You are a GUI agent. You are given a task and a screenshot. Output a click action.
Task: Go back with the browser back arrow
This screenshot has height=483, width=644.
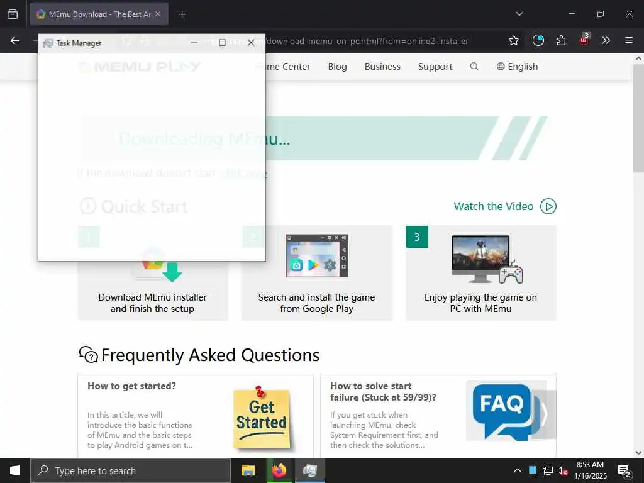click(15, 40)
